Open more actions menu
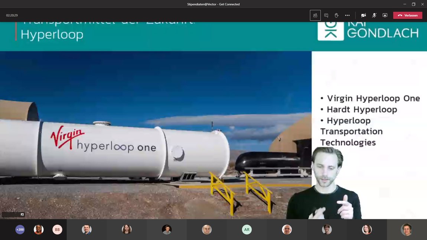 [347, 16]
